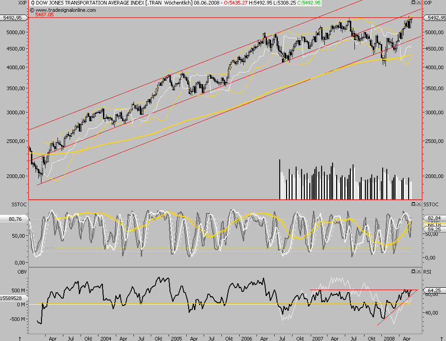Click the 64,25 RSI value tag
Viewport: 446px width, 341px height.
[435, 290]
